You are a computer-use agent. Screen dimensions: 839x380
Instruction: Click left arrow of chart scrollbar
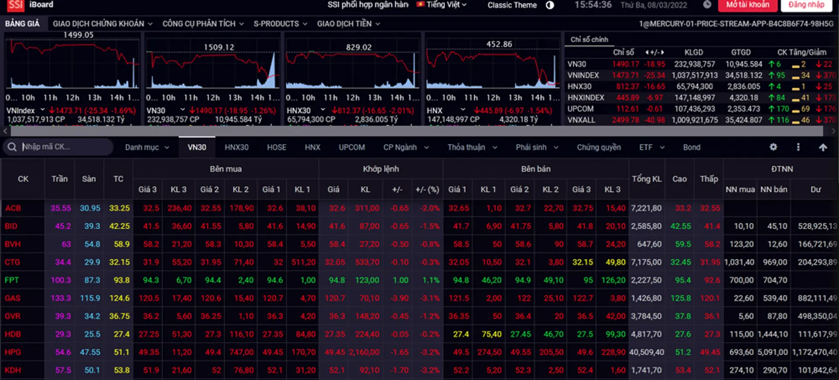tap(5, 131)
